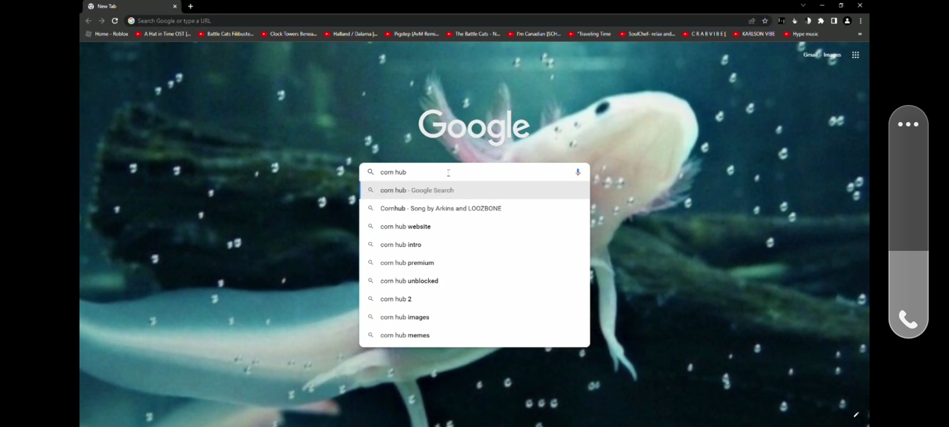This screenshot has height=427, width=949.
Task: Click the profile avatar icon
Action: 847,21
